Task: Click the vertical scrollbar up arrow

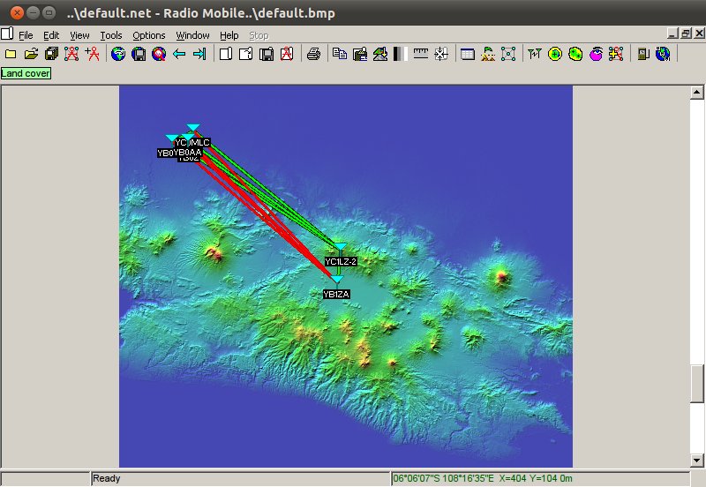Action: click(696, 93)
